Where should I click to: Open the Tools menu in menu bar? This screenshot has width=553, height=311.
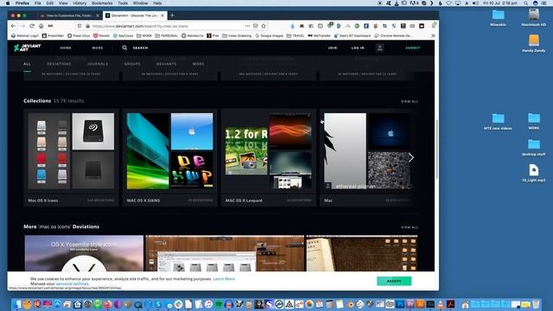click(123, 3)
